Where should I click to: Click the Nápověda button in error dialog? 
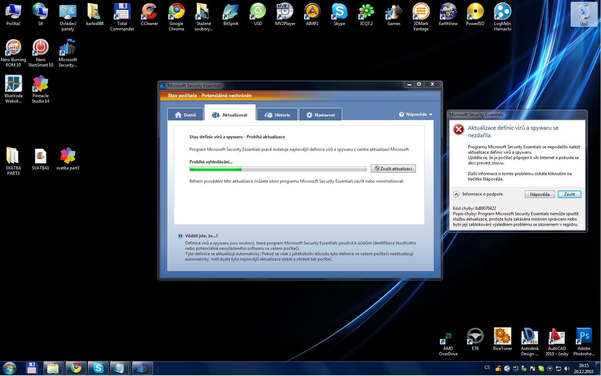(540, 194)
